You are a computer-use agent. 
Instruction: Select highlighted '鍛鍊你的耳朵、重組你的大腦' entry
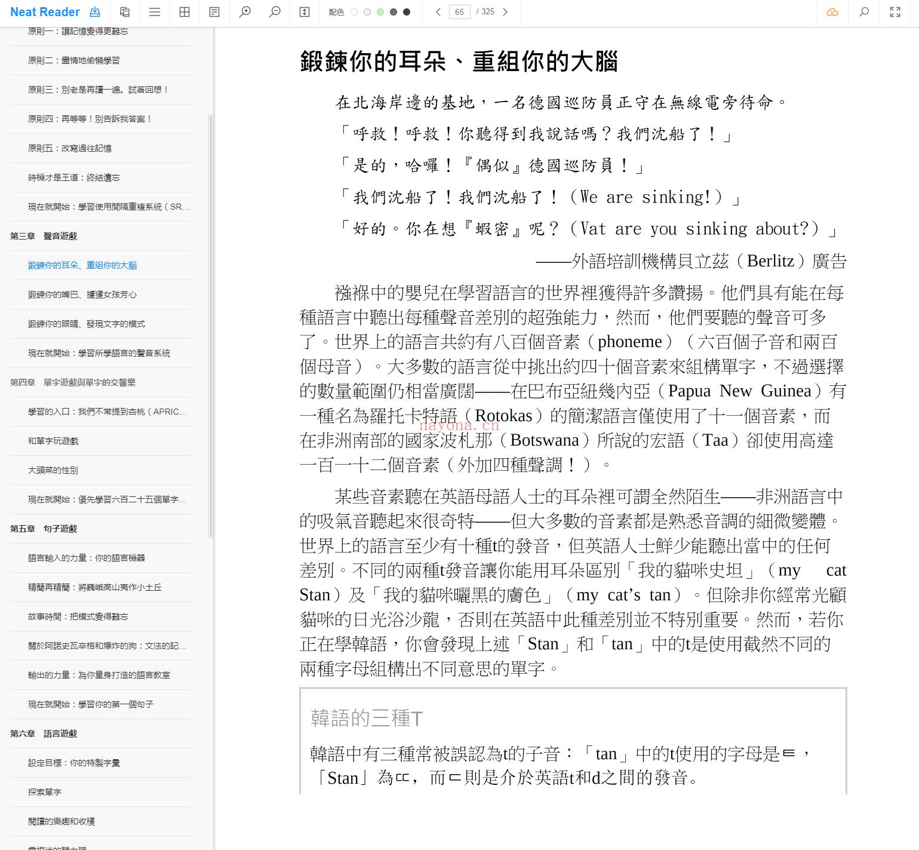coord(82,265)
